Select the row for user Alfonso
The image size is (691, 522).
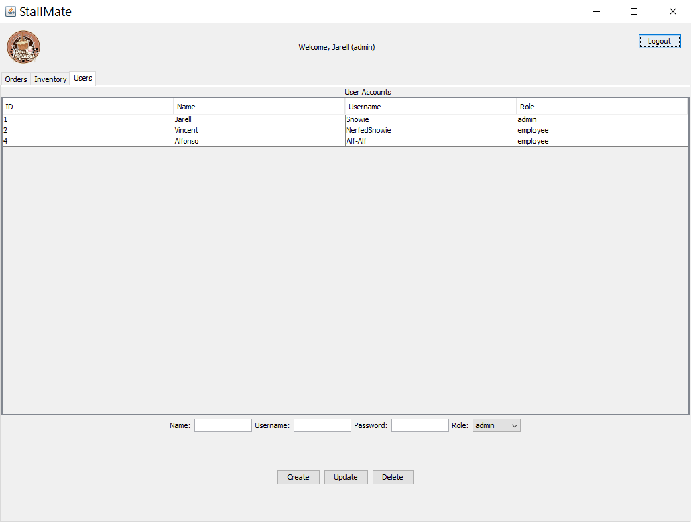[x=346, y=141]
